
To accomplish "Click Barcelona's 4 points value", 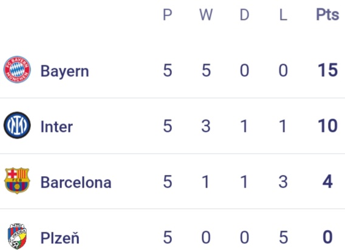I will 327,182.
